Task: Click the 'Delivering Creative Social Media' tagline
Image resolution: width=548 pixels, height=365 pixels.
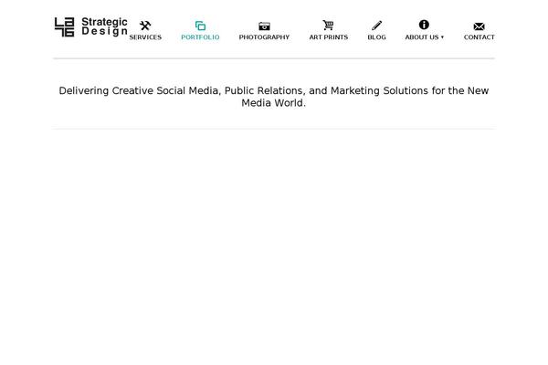Action: (274, 97)
